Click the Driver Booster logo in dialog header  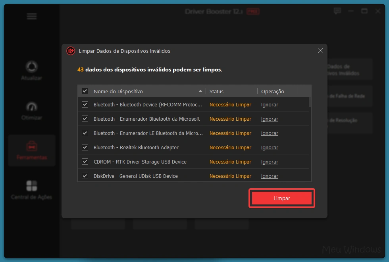tap(70, 51)
